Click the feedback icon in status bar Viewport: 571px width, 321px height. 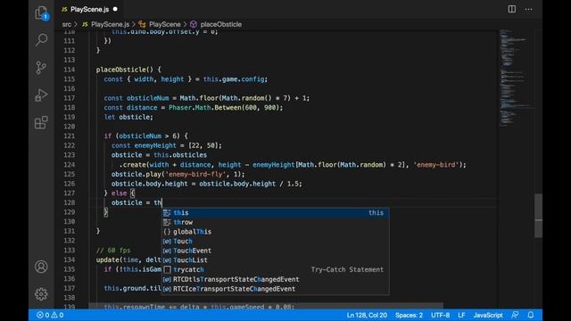tap(515, 315)
